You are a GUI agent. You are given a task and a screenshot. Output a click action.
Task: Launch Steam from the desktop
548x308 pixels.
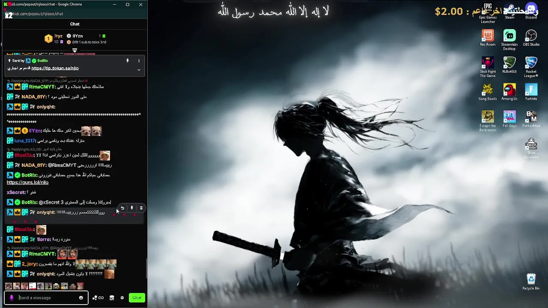point(509,12)
